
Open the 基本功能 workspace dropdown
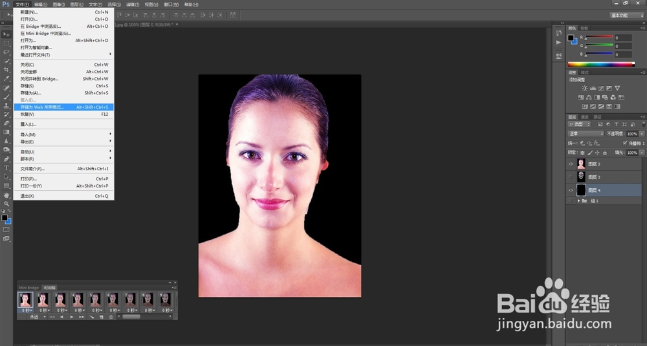tap(627, 16)
